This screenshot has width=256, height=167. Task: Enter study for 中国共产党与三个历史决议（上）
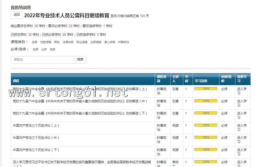[x=242, y=127]
